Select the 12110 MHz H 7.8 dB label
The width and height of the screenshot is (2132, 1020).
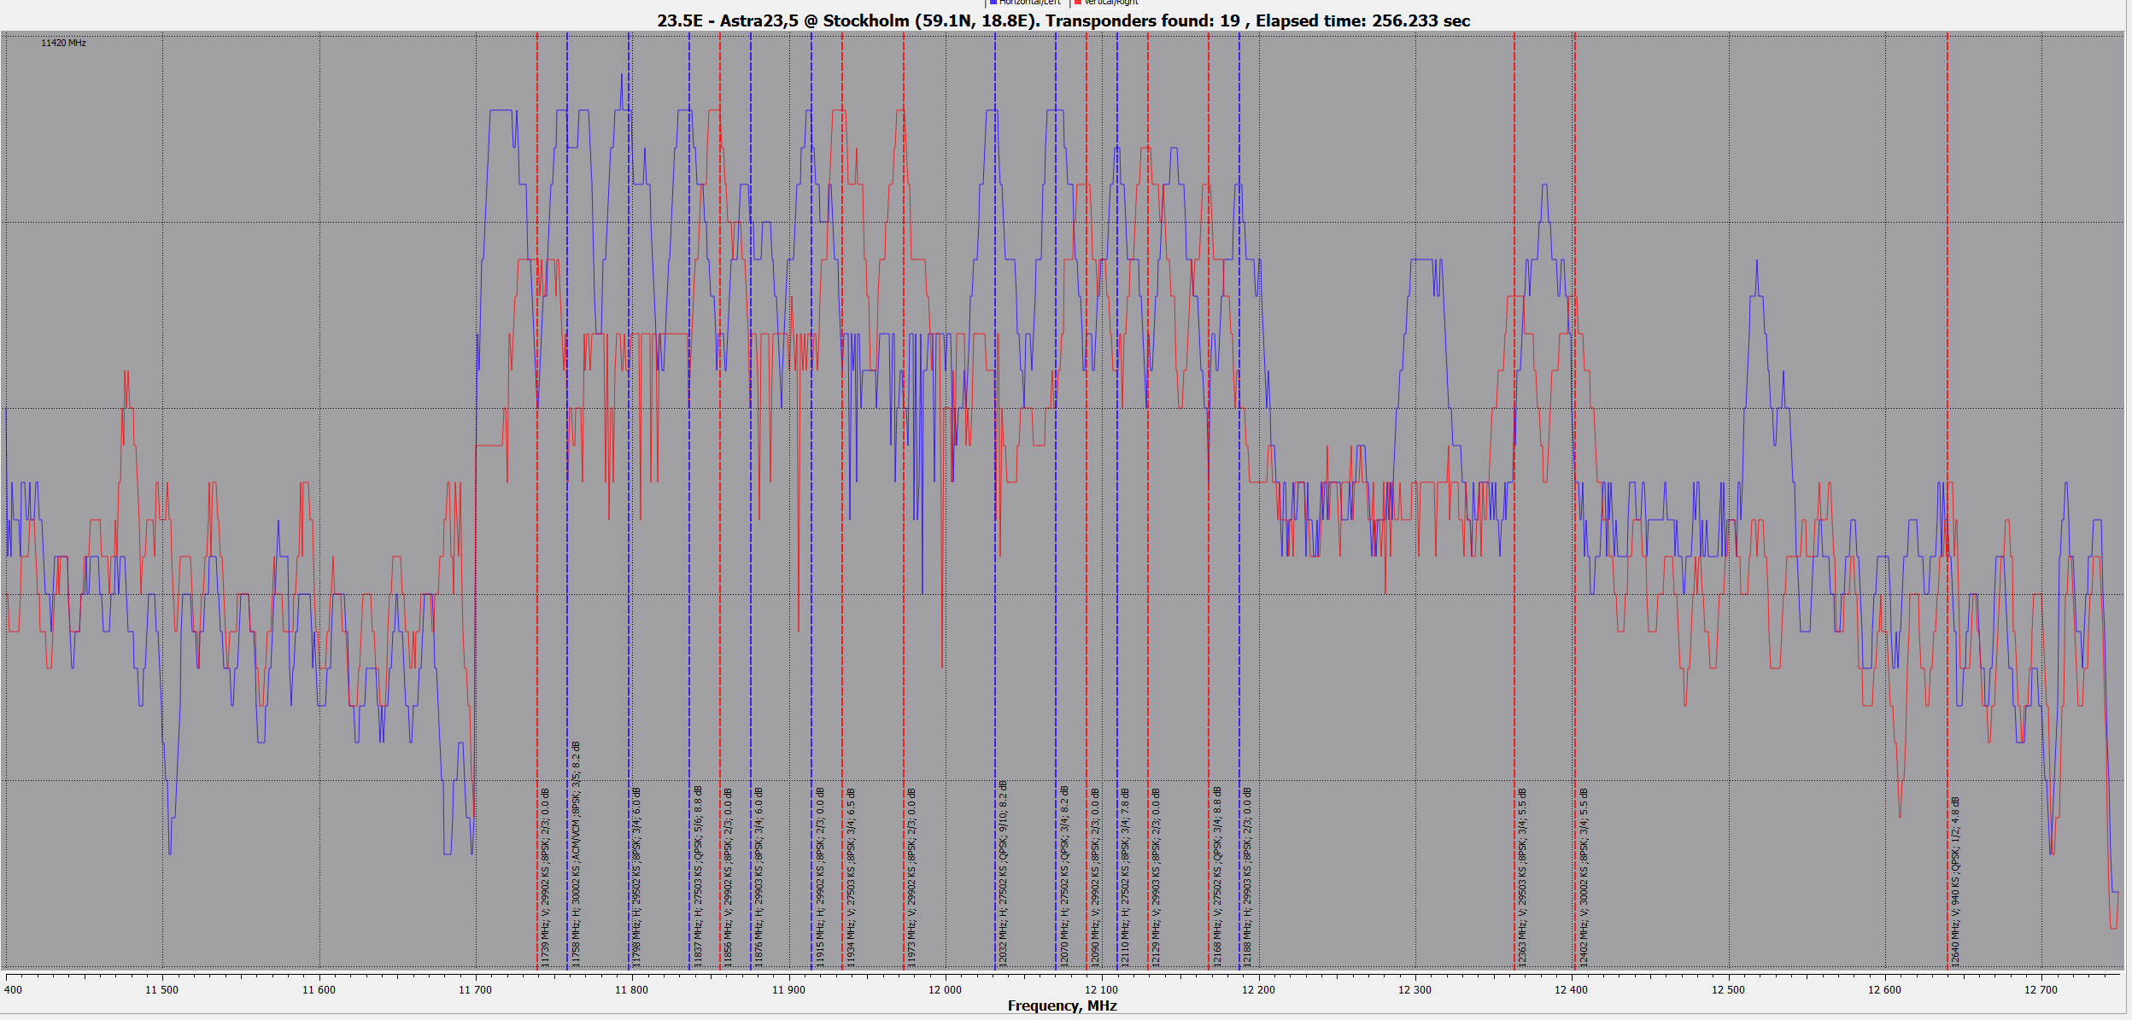pyautogui.click(x=1125, y=877)
